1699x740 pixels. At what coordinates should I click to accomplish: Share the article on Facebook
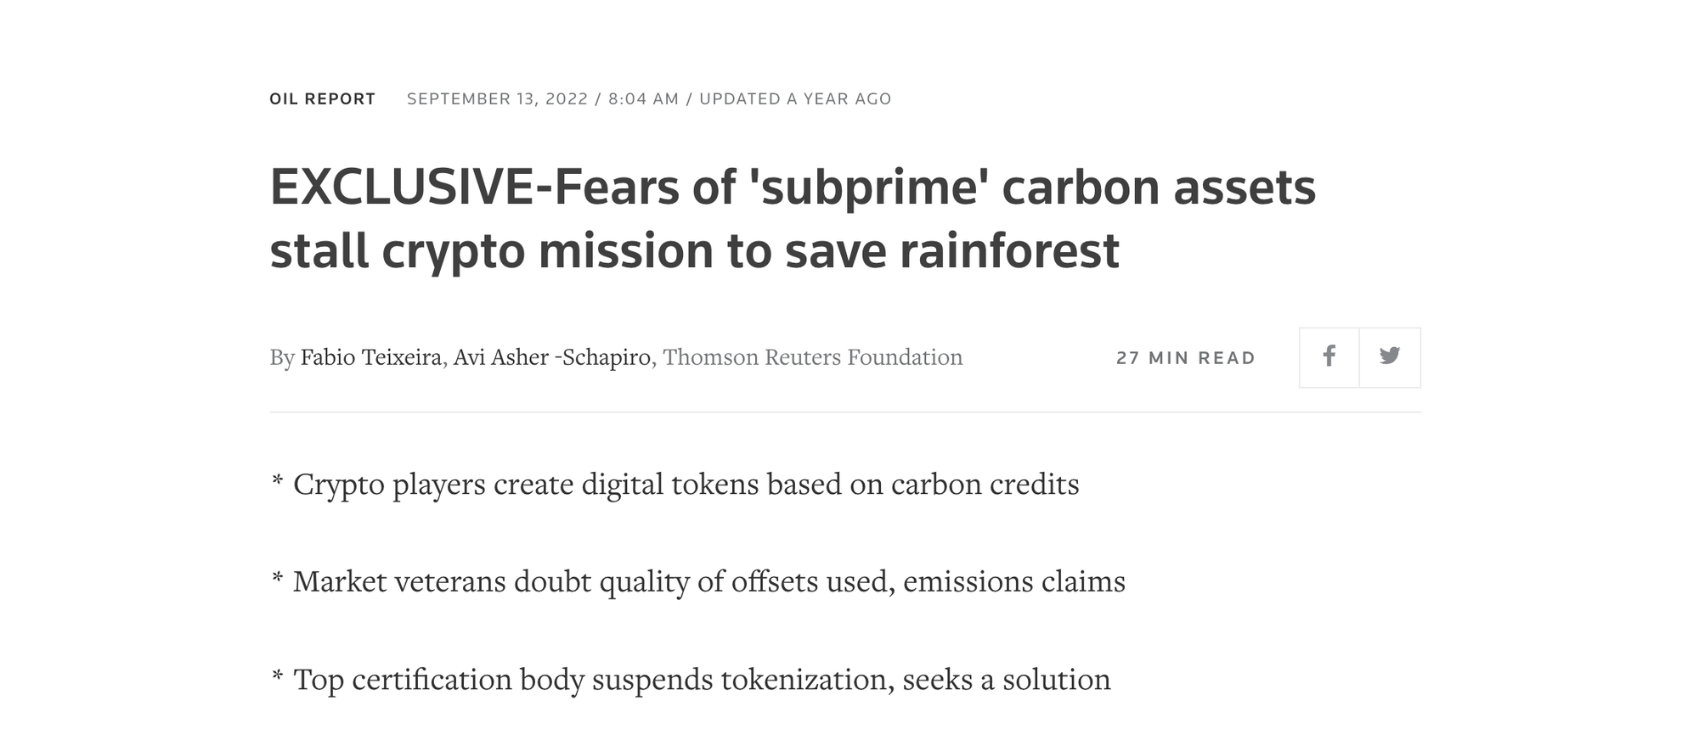coord(1329,357)
